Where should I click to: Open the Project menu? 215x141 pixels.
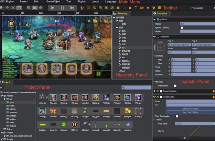pos(24,1)
